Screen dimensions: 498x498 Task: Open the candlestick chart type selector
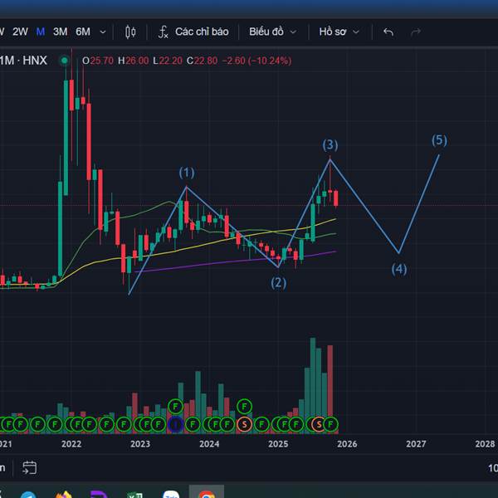point(130,32)
